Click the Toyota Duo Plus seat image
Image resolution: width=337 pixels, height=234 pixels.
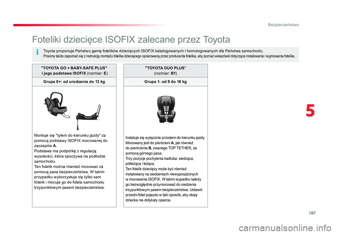(x=166, y=110)
